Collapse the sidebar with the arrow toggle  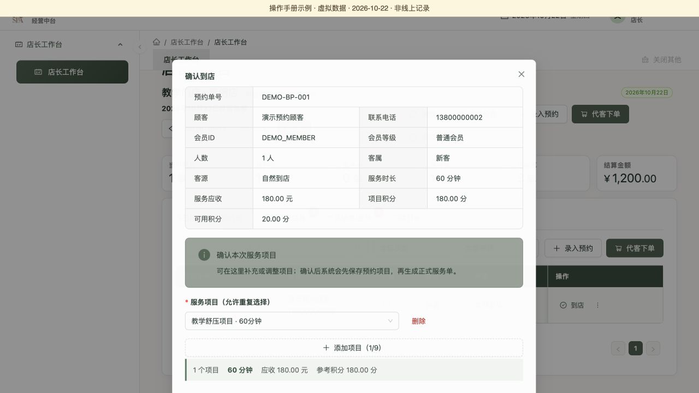(140, 47)
